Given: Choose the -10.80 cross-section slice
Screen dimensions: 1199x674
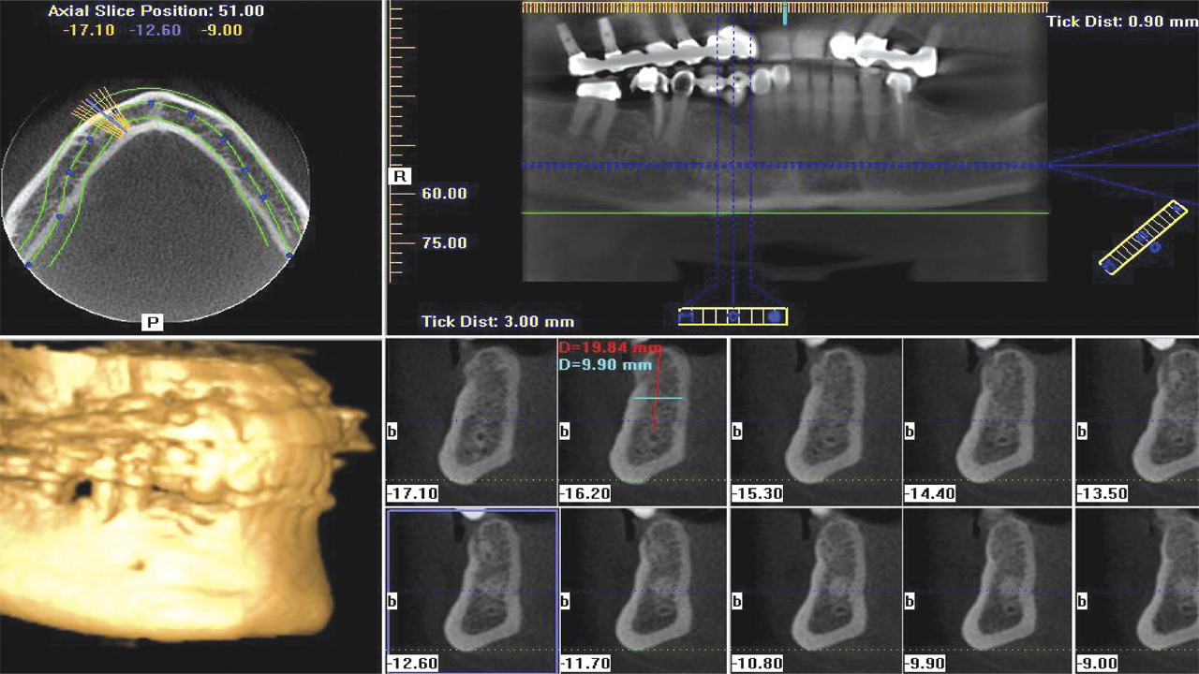Looking at the screenshot, I should [x=815, y=590].
